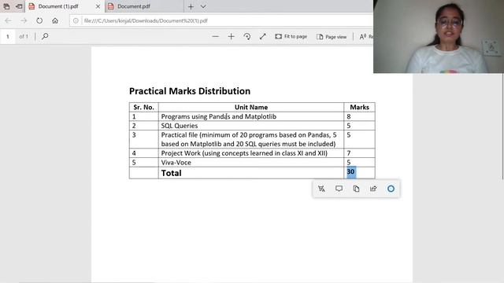
Task: Edit the PDF page number field
Action: coord(8,37)
